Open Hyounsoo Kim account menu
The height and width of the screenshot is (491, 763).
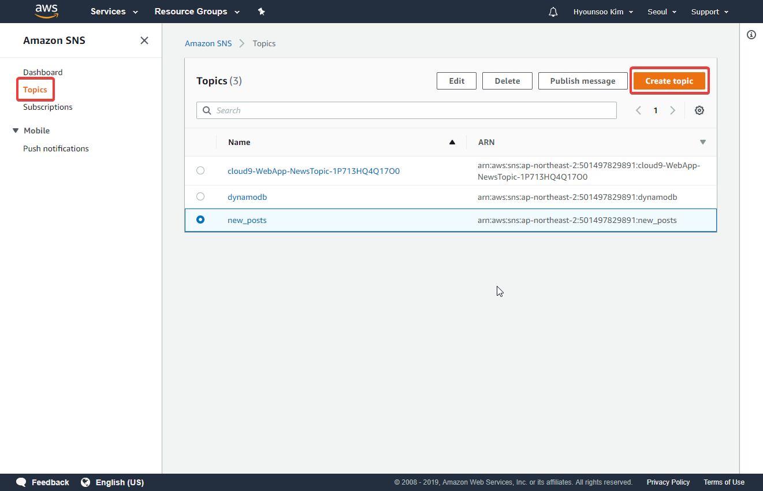[603, 12]
